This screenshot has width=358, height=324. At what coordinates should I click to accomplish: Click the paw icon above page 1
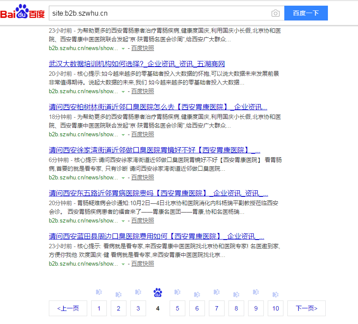[99, 292]
